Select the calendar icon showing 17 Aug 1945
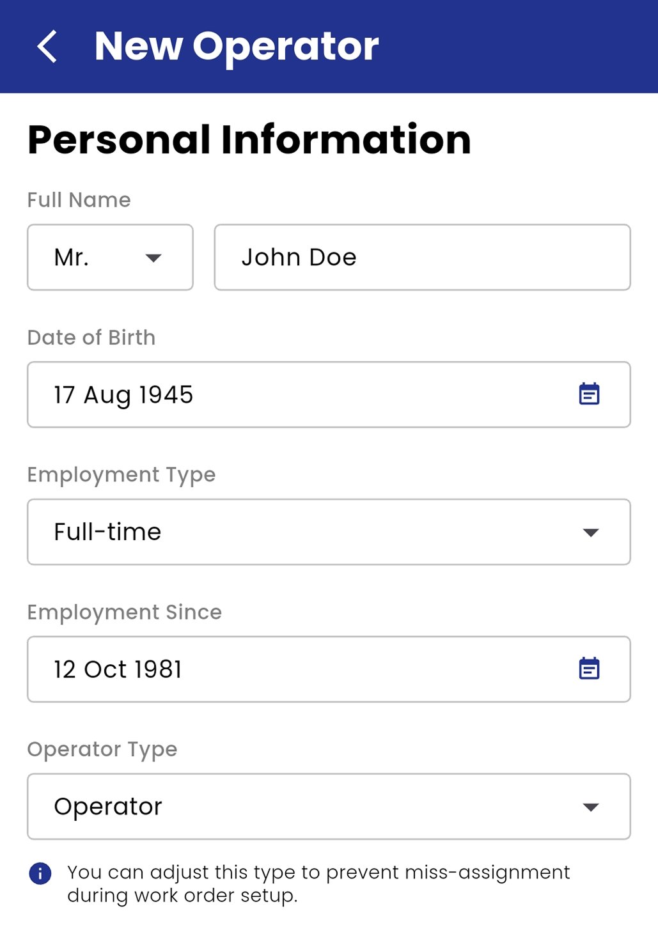 pos(589,394)
